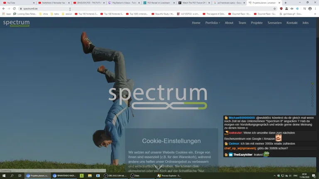The width and height of the screenshot is (319, 179).
Task: Reload the page with the refresh icon
Action: [x=14, y=9]
